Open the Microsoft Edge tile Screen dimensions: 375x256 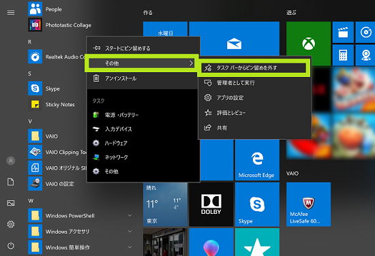tap(257, 160)
